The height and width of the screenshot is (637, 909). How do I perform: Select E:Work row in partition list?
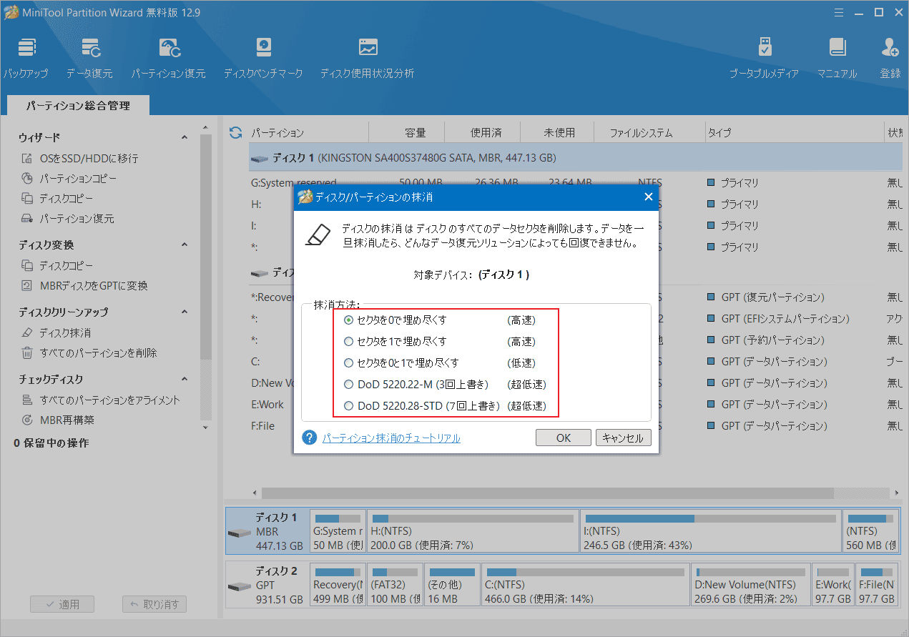coord(574,405)
